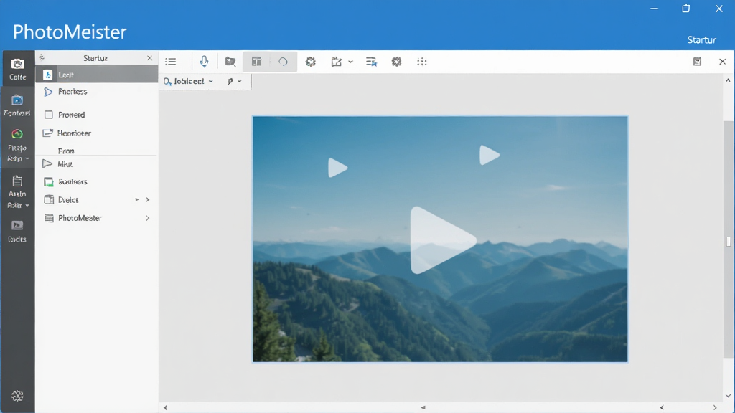Click the blue download arrow toolbar icon
735x413 pixels.
(204, 62)
